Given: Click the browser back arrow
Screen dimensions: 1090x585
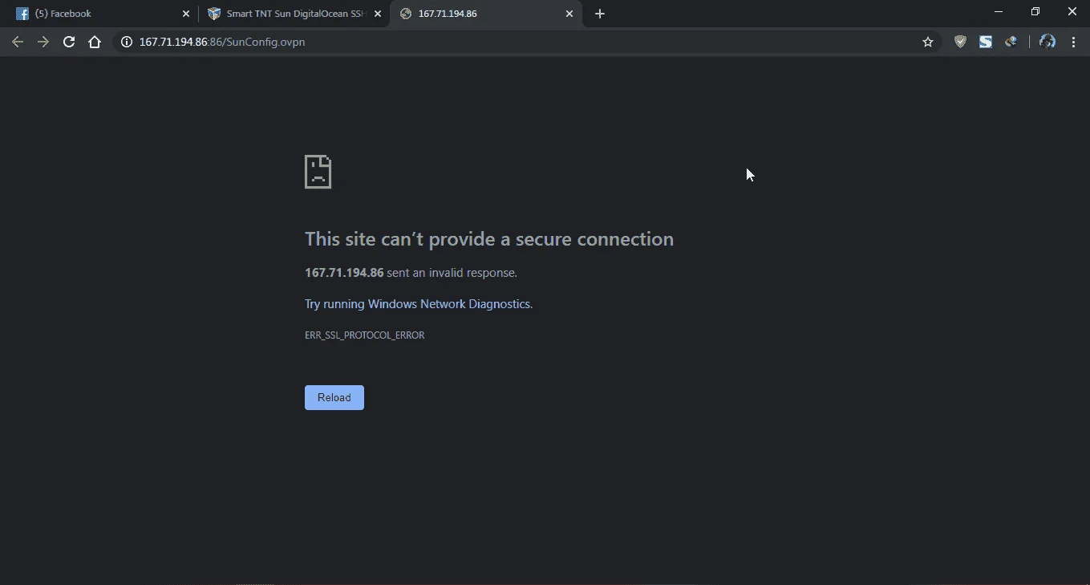Looking at the screenshot, I should click(x=18, y=42).
